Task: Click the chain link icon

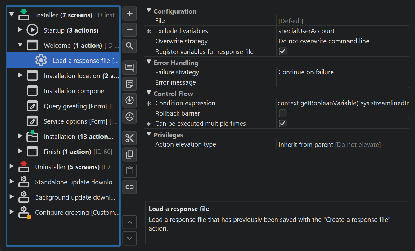Action: pos(129,187)
